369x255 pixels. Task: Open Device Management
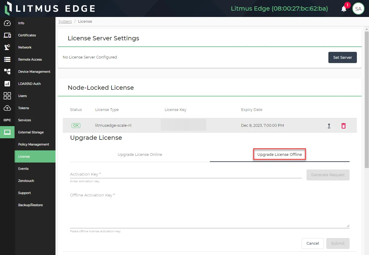tap(35, 72)
